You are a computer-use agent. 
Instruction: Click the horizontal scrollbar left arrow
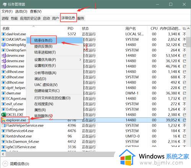point(3,154)
